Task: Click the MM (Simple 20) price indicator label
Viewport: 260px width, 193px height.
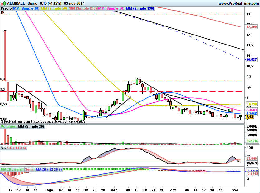Action: pyautogui.click(x=26, y=9)
